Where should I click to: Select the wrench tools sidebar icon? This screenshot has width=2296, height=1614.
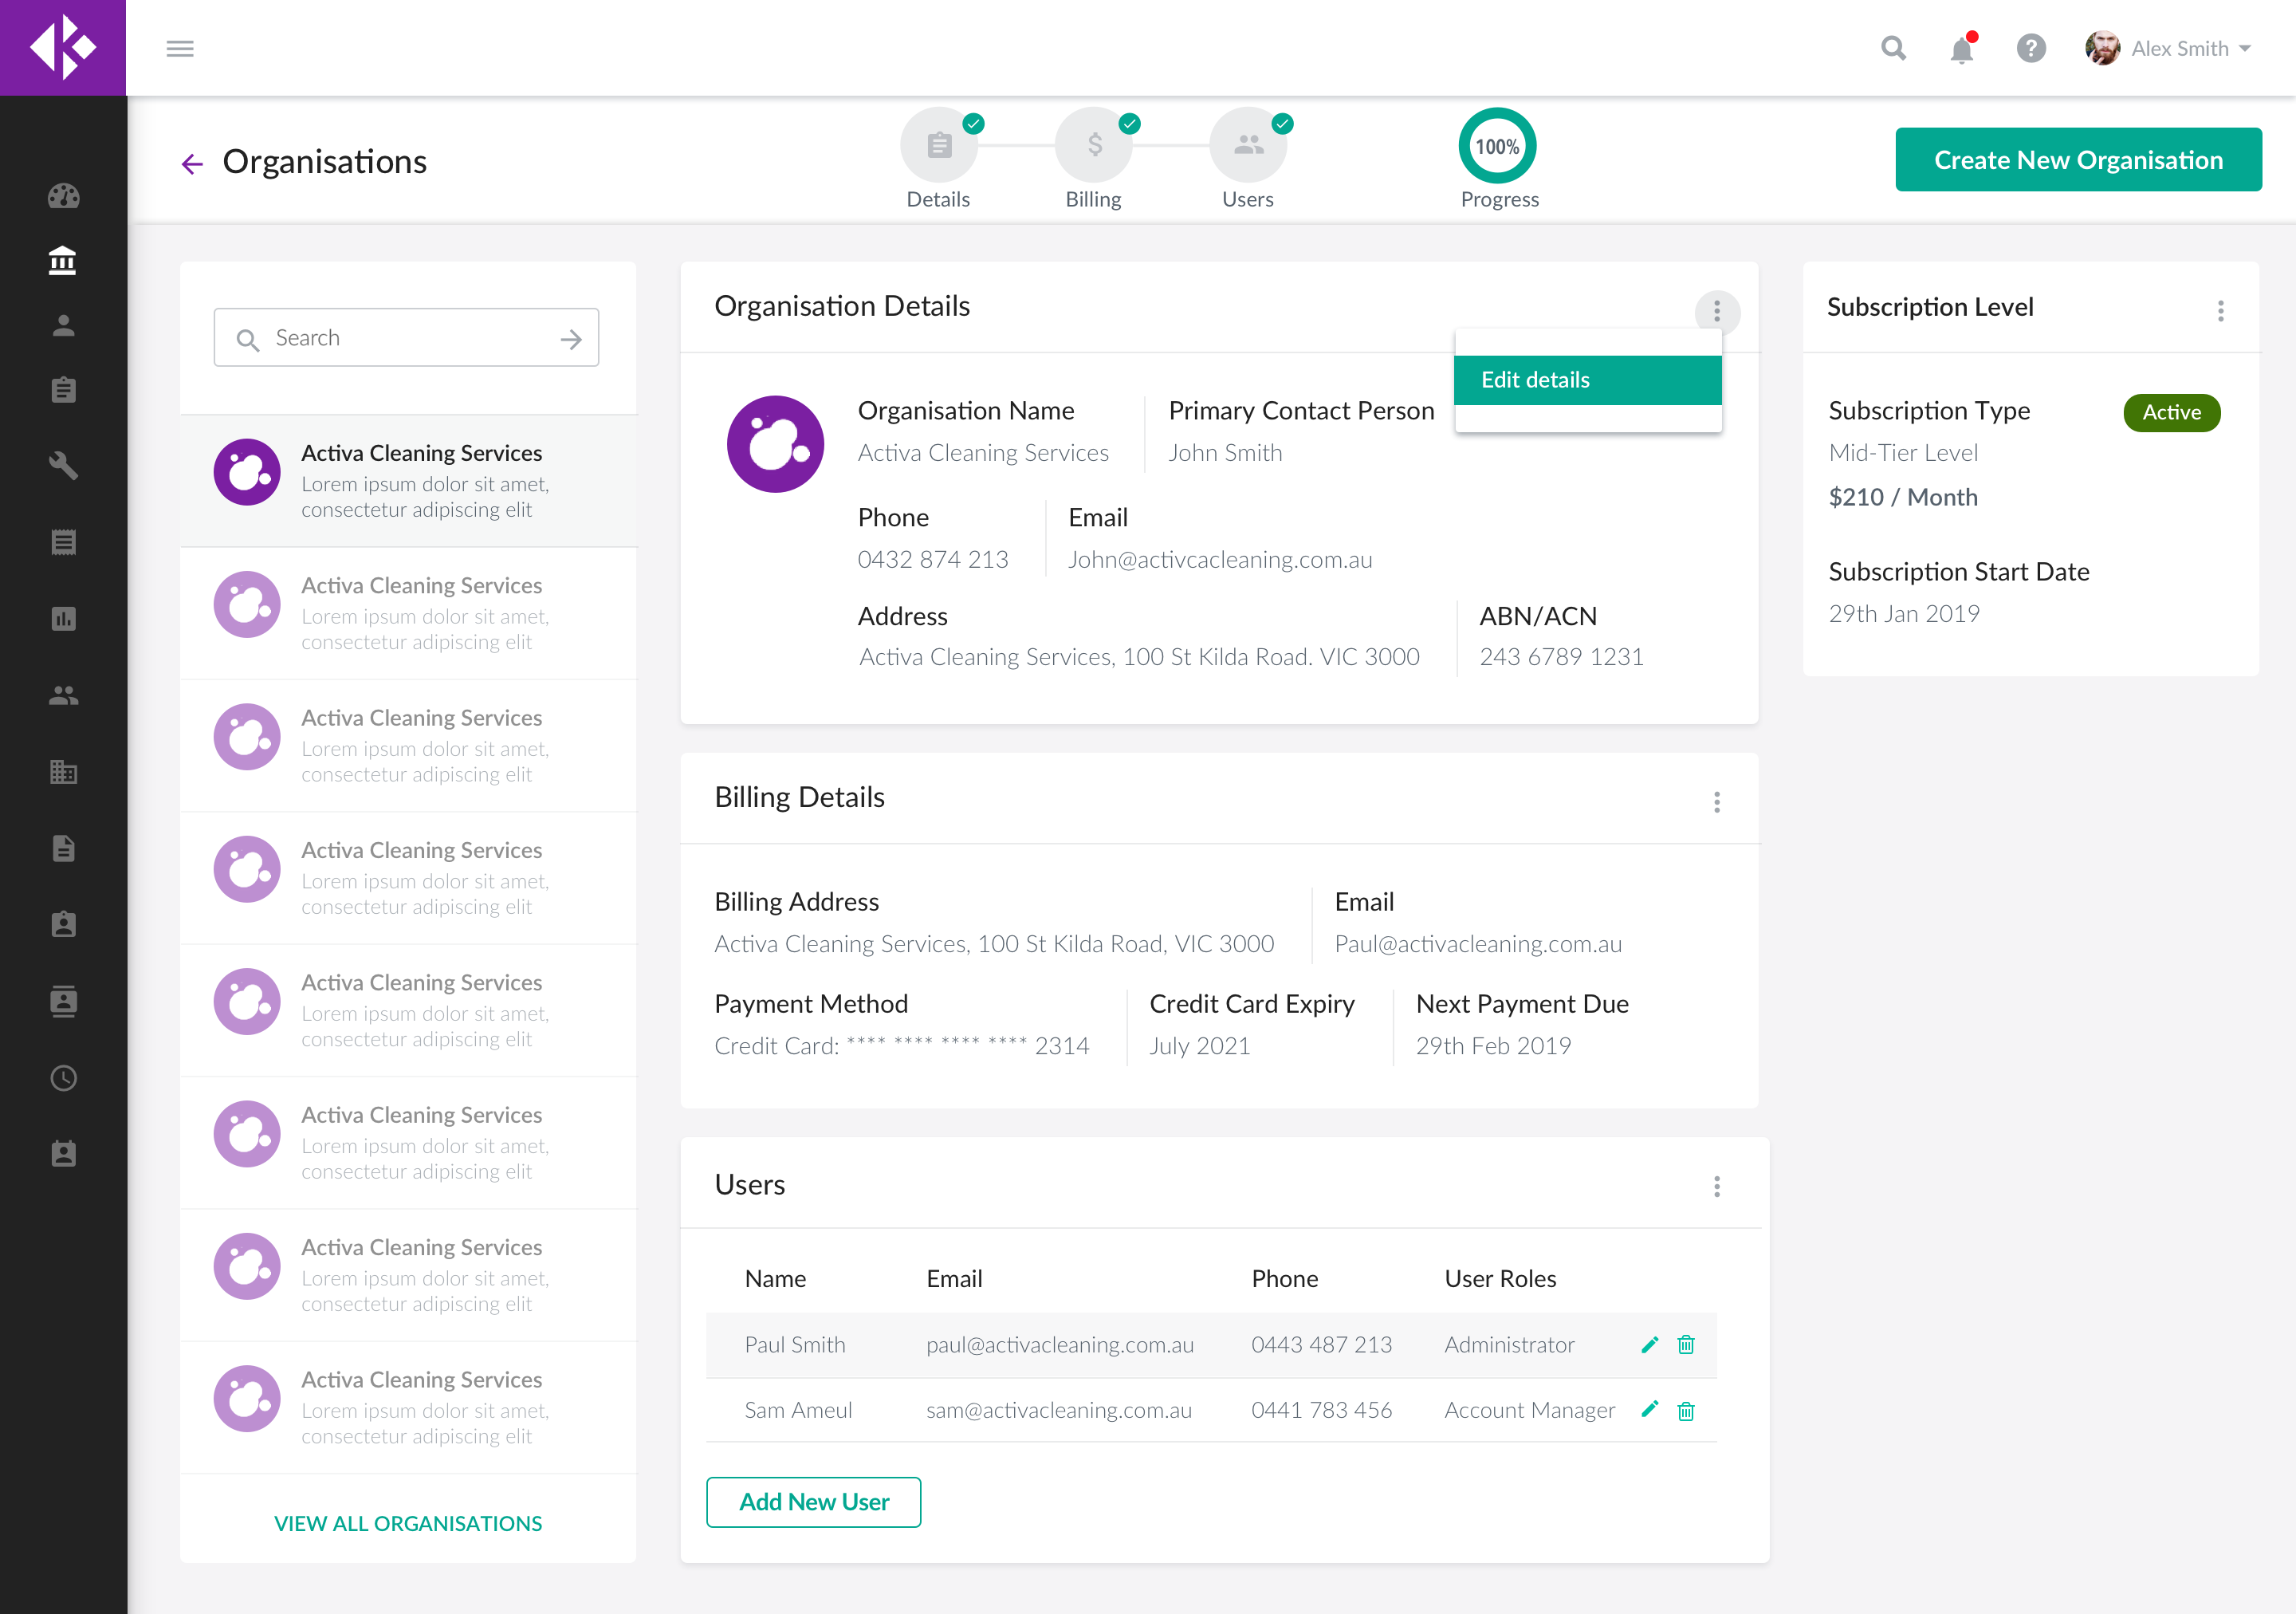point(63,465)
